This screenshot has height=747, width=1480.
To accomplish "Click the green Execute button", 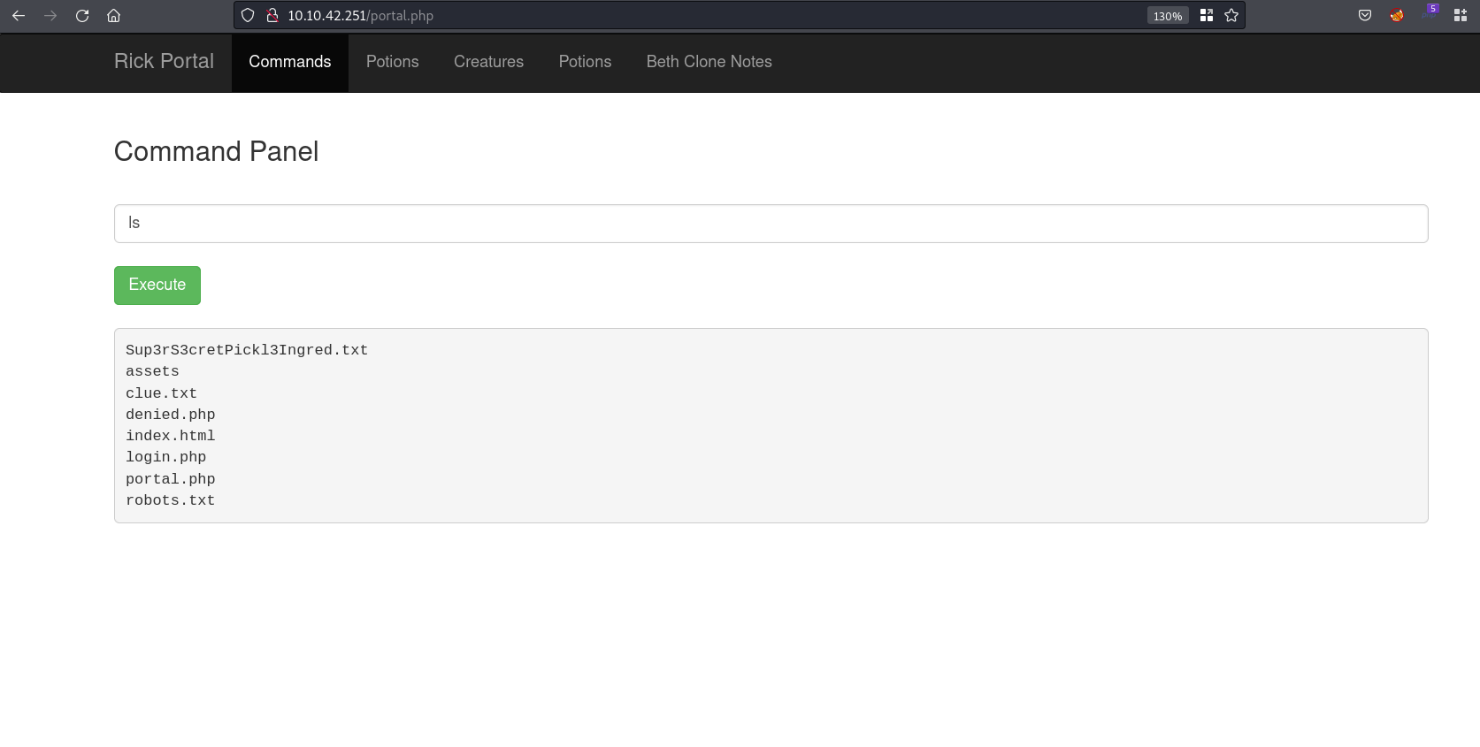I will point(157,286).
